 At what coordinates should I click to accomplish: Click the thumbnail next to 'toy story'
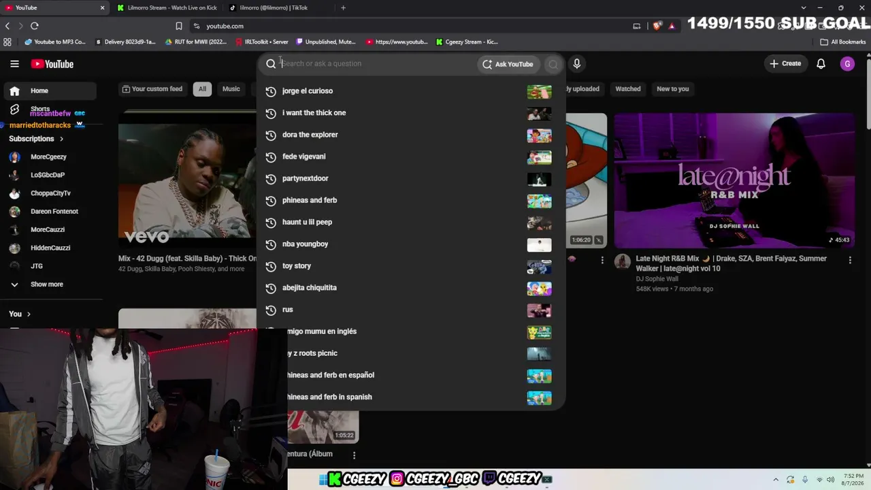point(539,267)
